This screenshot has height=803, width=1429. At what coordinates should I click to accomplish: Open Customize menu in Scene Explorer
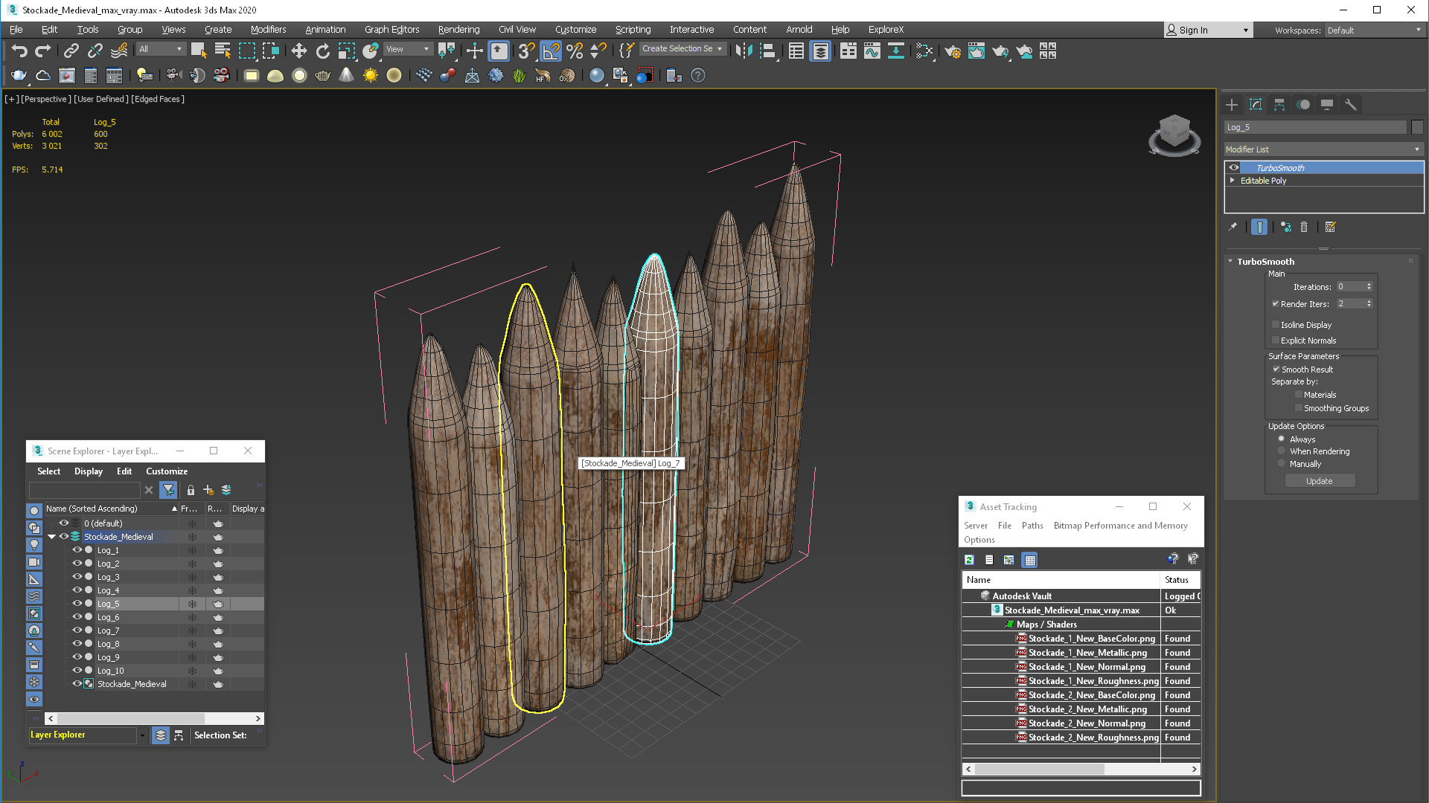pyautogui.click(x=167, y=471)
